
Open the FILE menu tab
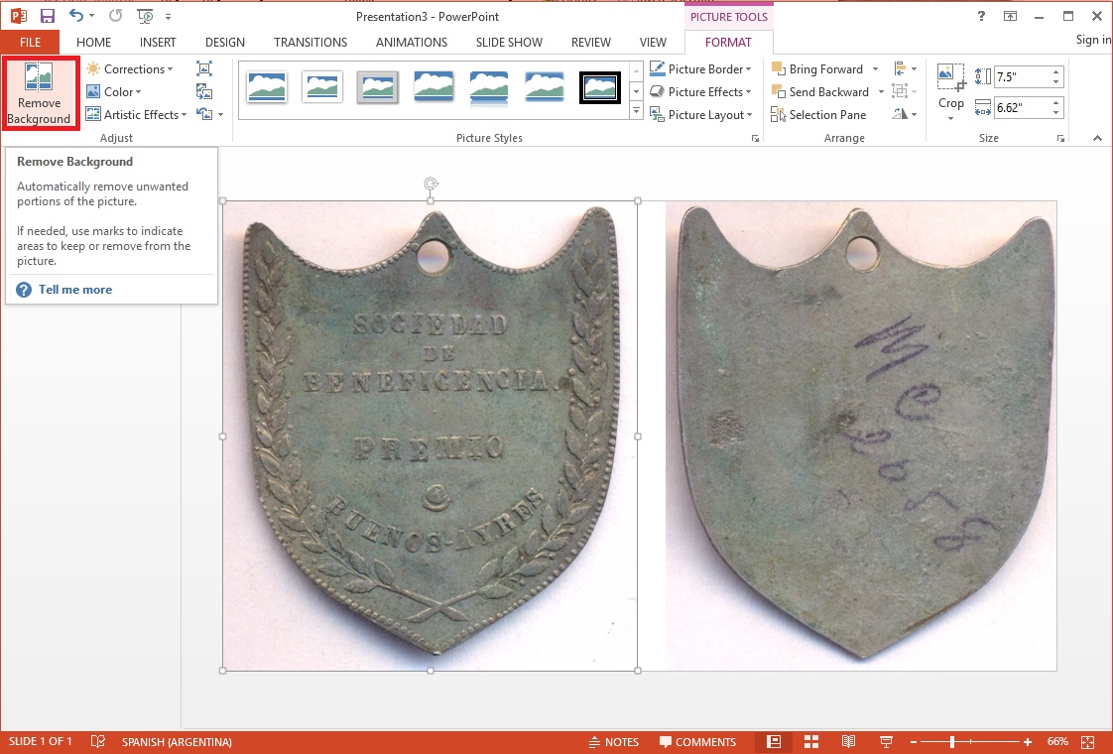coord(30,43)
